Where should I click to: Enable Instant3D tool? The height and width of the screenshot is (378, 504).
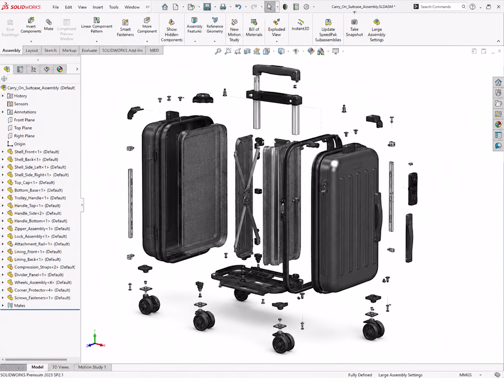pos(300,25)
